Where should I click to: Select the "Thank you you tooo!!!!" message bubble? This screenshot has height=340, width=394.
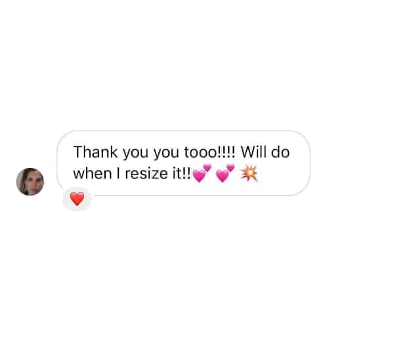click(x=184, y=163)
